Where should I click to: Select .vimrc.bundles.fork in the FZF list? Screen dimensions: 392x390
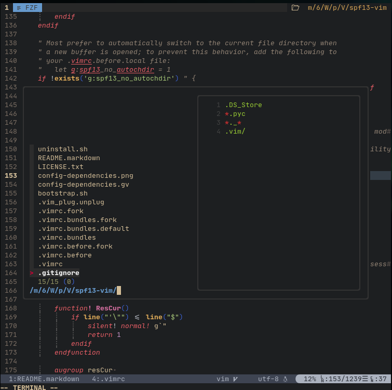pyautogui.click(x=77, y=220)
